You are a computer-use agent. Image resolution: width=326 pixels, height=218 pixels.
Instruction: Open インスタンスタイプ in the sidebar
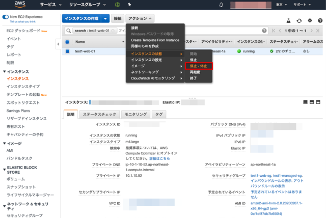pyautogui.click(x=23, y=87)
